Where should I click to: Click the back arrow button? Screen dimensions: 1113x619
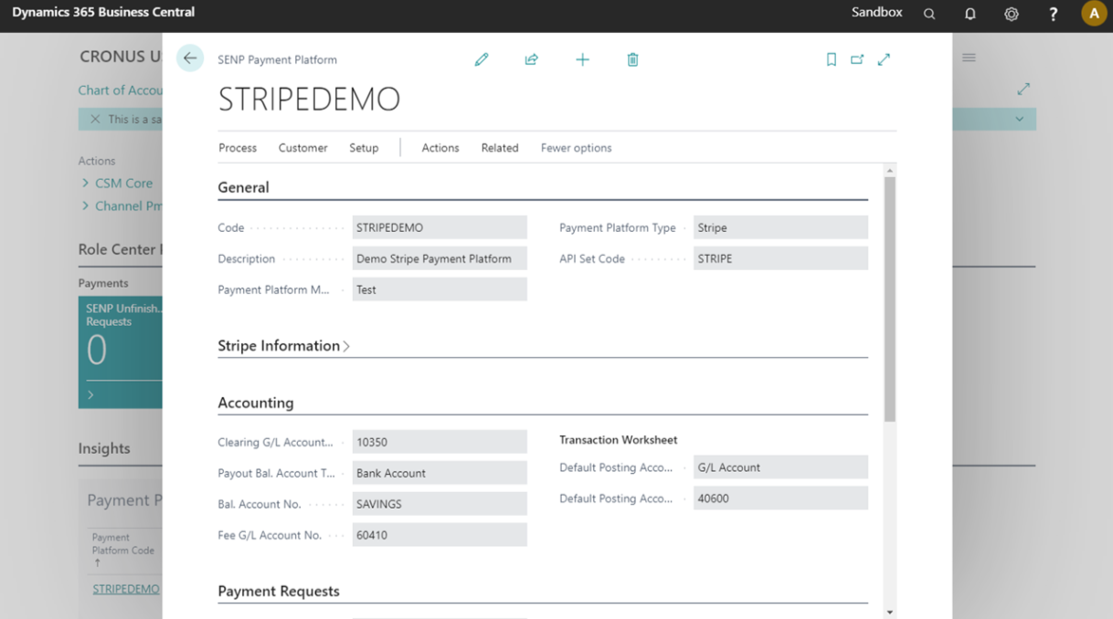190,58
